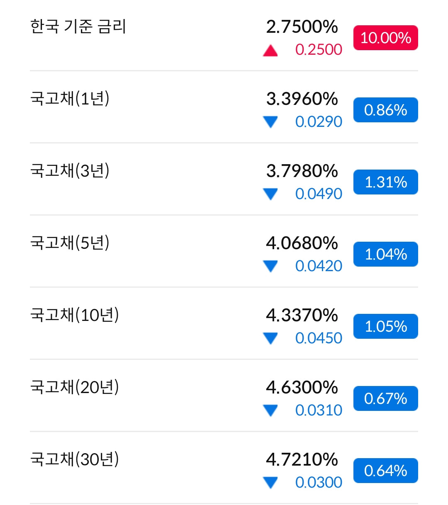Viewport: 448px width, 505px height.
Task: Click the 4.6300% rate for 국고채(20년)
Action: coord(302,387)
